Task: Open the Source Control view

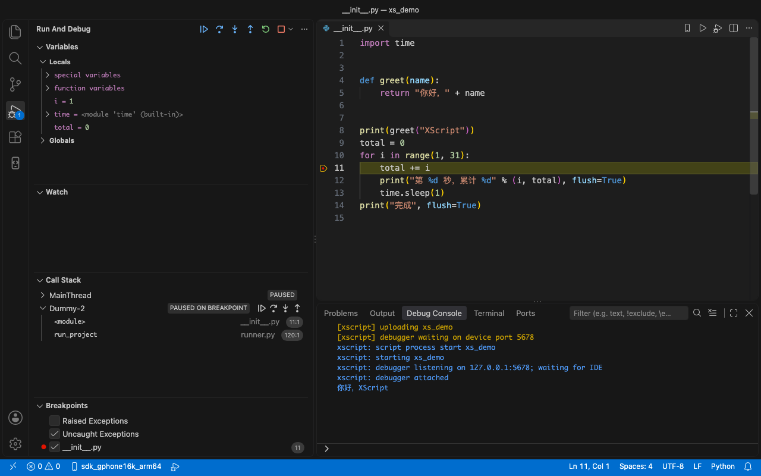Action: 15,84
